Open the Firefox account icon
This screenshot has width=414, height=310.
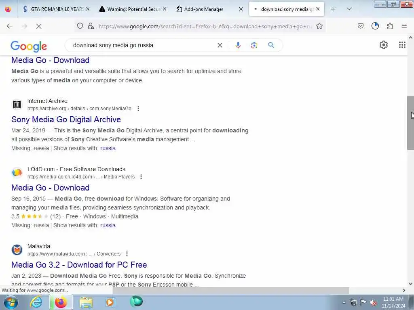point(375,26)
